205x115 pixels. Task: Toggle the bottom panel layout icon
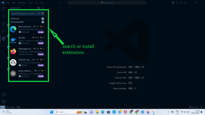point(177,3)
